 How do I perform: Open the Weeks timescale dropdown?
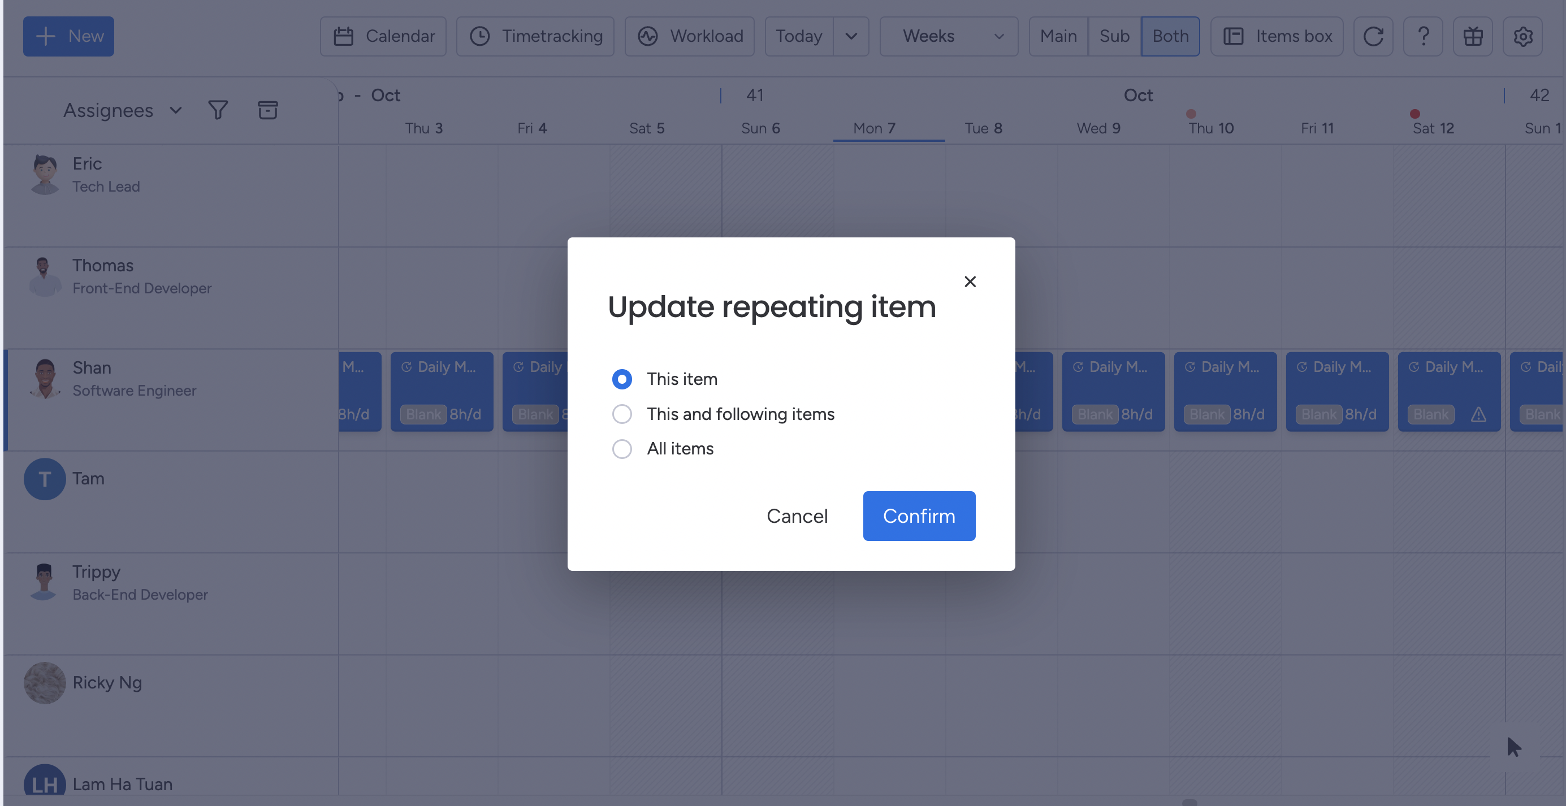(999, 36)
